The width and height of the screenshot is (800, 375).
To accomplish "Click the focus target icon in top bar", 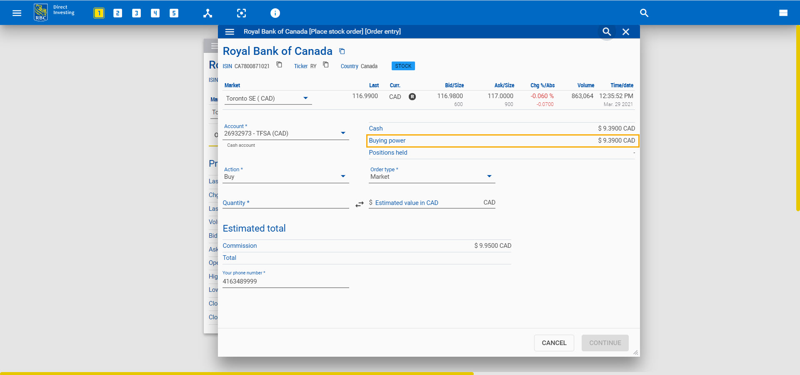I will tap(241, 13).
